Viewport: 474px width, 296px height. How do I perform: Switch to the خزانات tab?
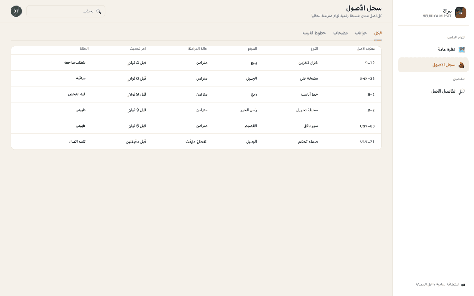(x=361, y=33)
